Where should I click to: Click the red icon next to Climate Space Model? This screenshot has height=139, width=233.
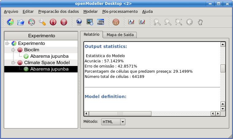[20, 63]
